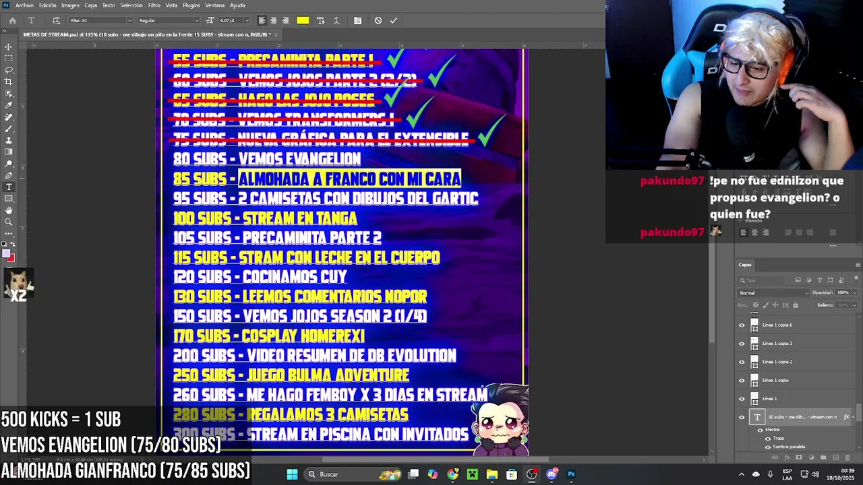The width and height of the screenshot is (863, 485).
Task: Open Photoshop from the Windows taskbar
Action: pyautogui.click(x=571, y=474)
